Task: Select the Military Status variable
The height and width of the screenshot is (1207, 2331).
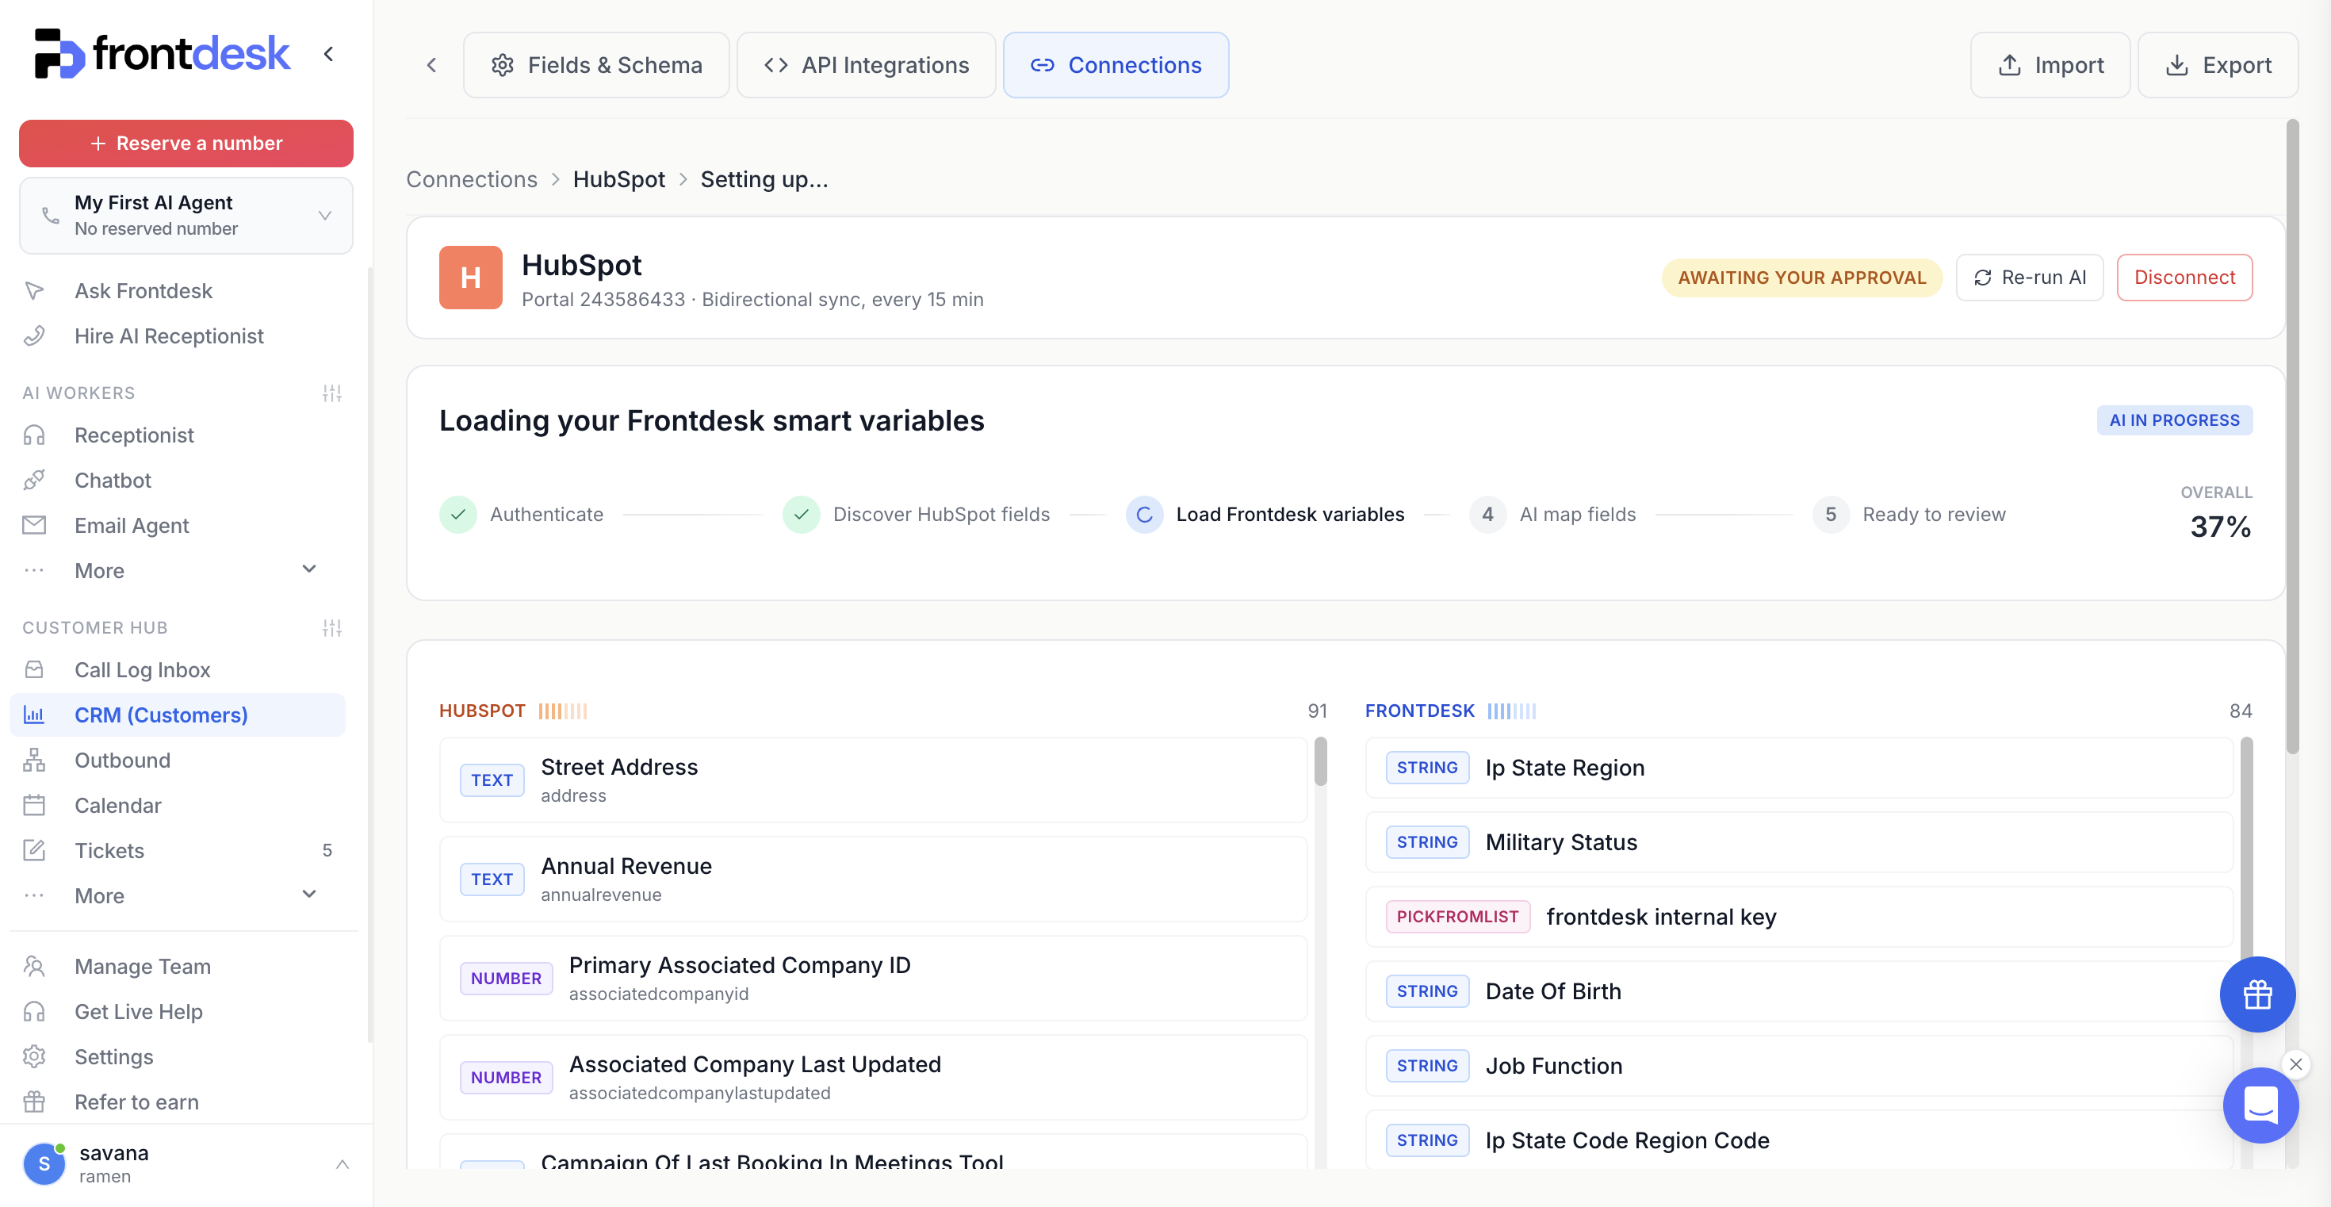Action: 1800,842
